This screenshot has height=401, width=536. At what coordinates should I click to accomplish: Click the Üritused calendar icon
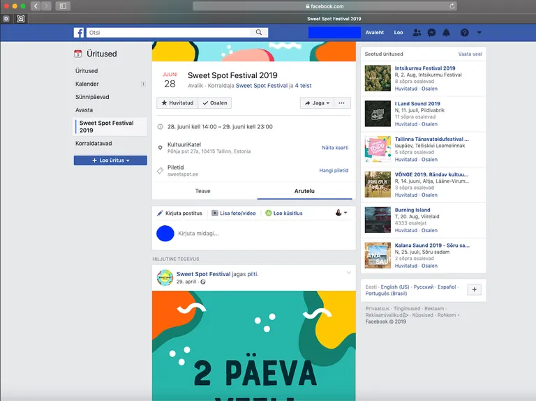[78, 54]
